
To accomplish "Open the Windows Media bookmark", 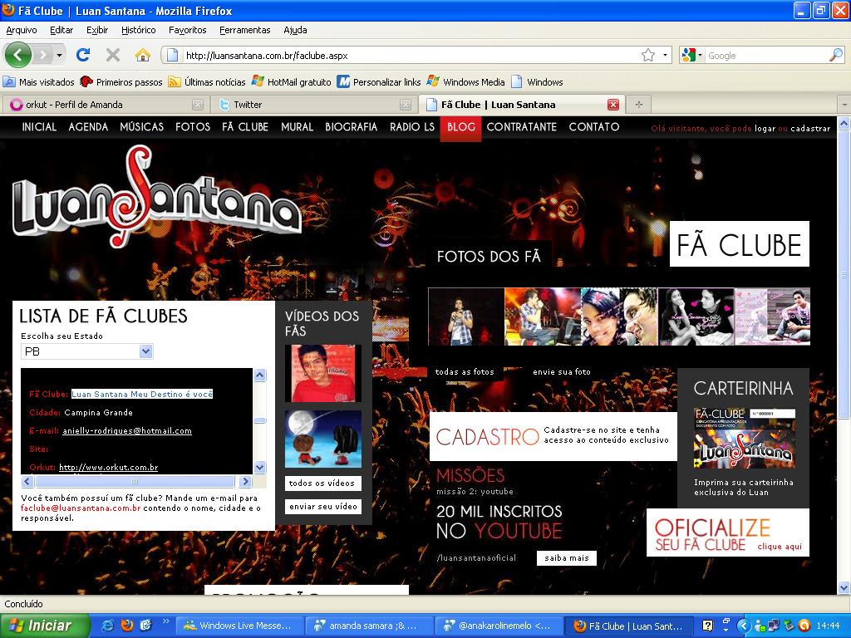I will pyautogui.click(x=465, y=82).
